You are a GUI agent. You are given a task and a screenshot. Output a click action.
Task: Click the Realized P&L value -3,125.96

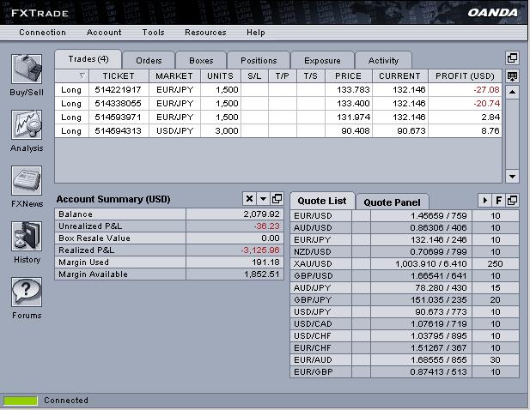[260, 250]
